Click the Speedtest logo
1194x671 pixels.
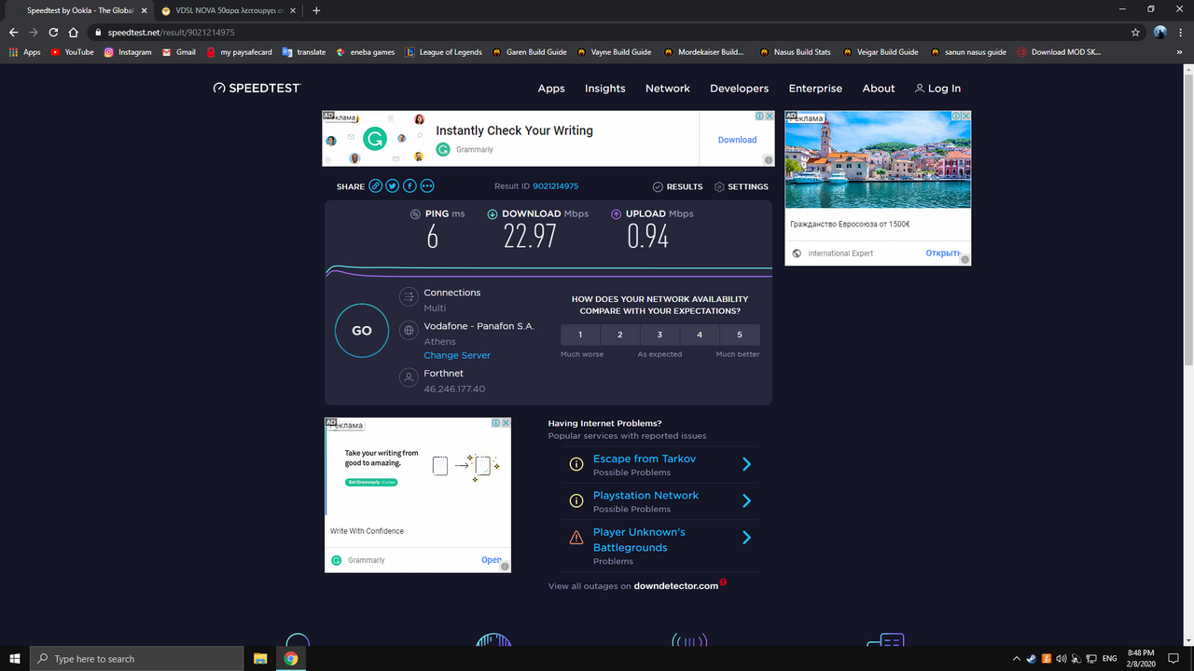pyautogui.click(x=257, y=88)
